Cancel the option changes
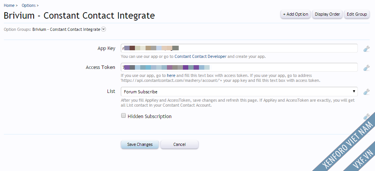Screen dimensions: 375x171 [x=179, y=144]
